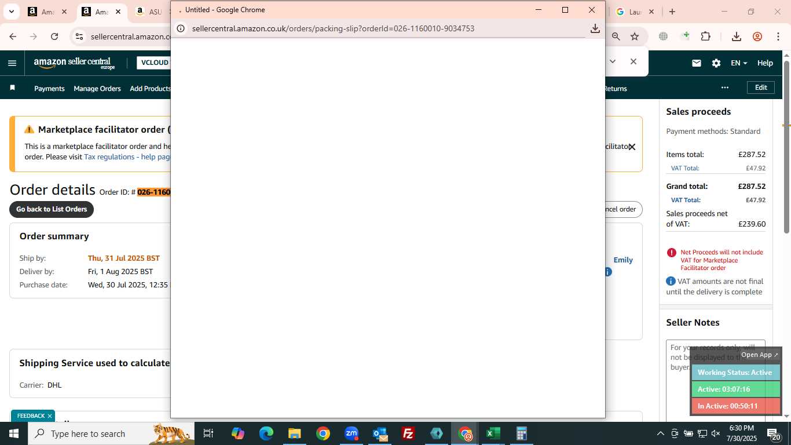This screenshot has height=445, width=791.
Task: Open Zoom from taskbar
Action: tap(351, 433)
